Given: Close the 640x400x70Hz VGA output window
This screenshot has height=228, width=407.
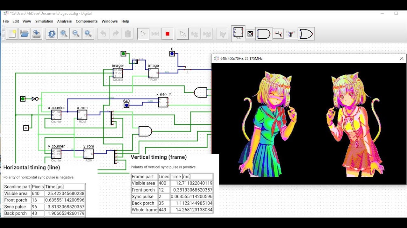Looking at the screenshot, I should click(402, 59).
